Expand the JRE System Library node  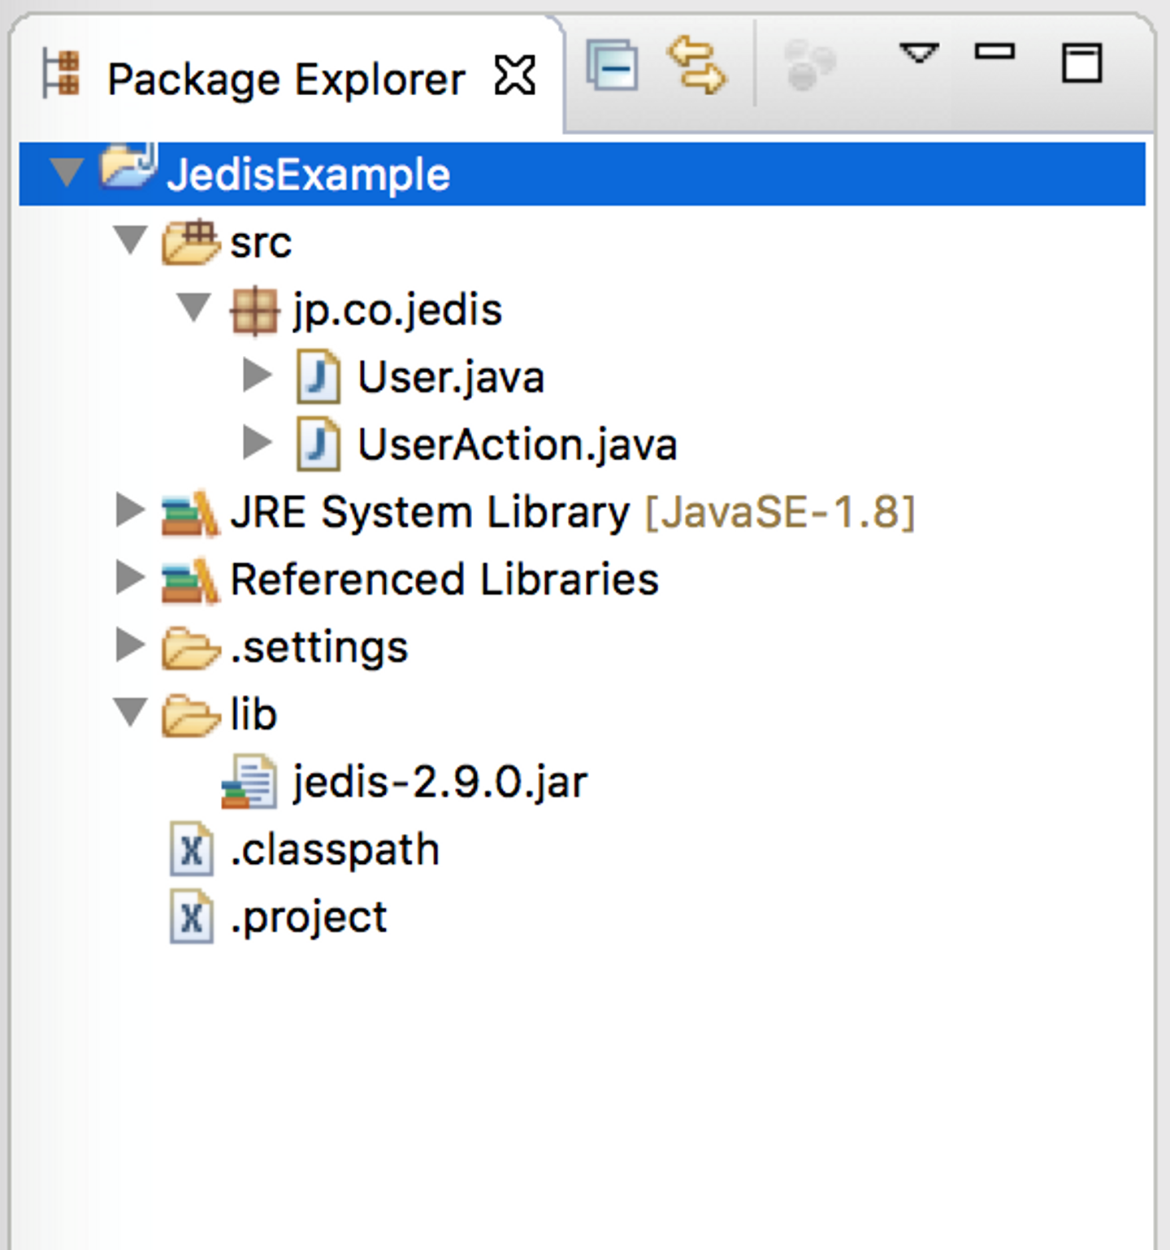pyautogui.click(x=130, y=510)
